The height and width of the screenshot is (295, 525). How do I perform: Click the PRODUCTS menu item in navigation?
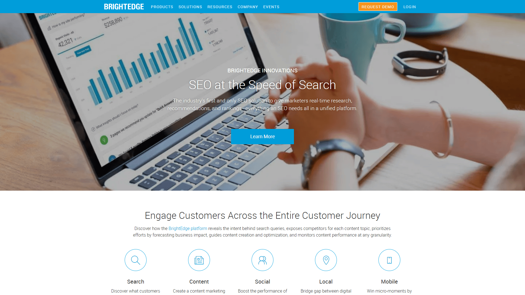(162, 7)
